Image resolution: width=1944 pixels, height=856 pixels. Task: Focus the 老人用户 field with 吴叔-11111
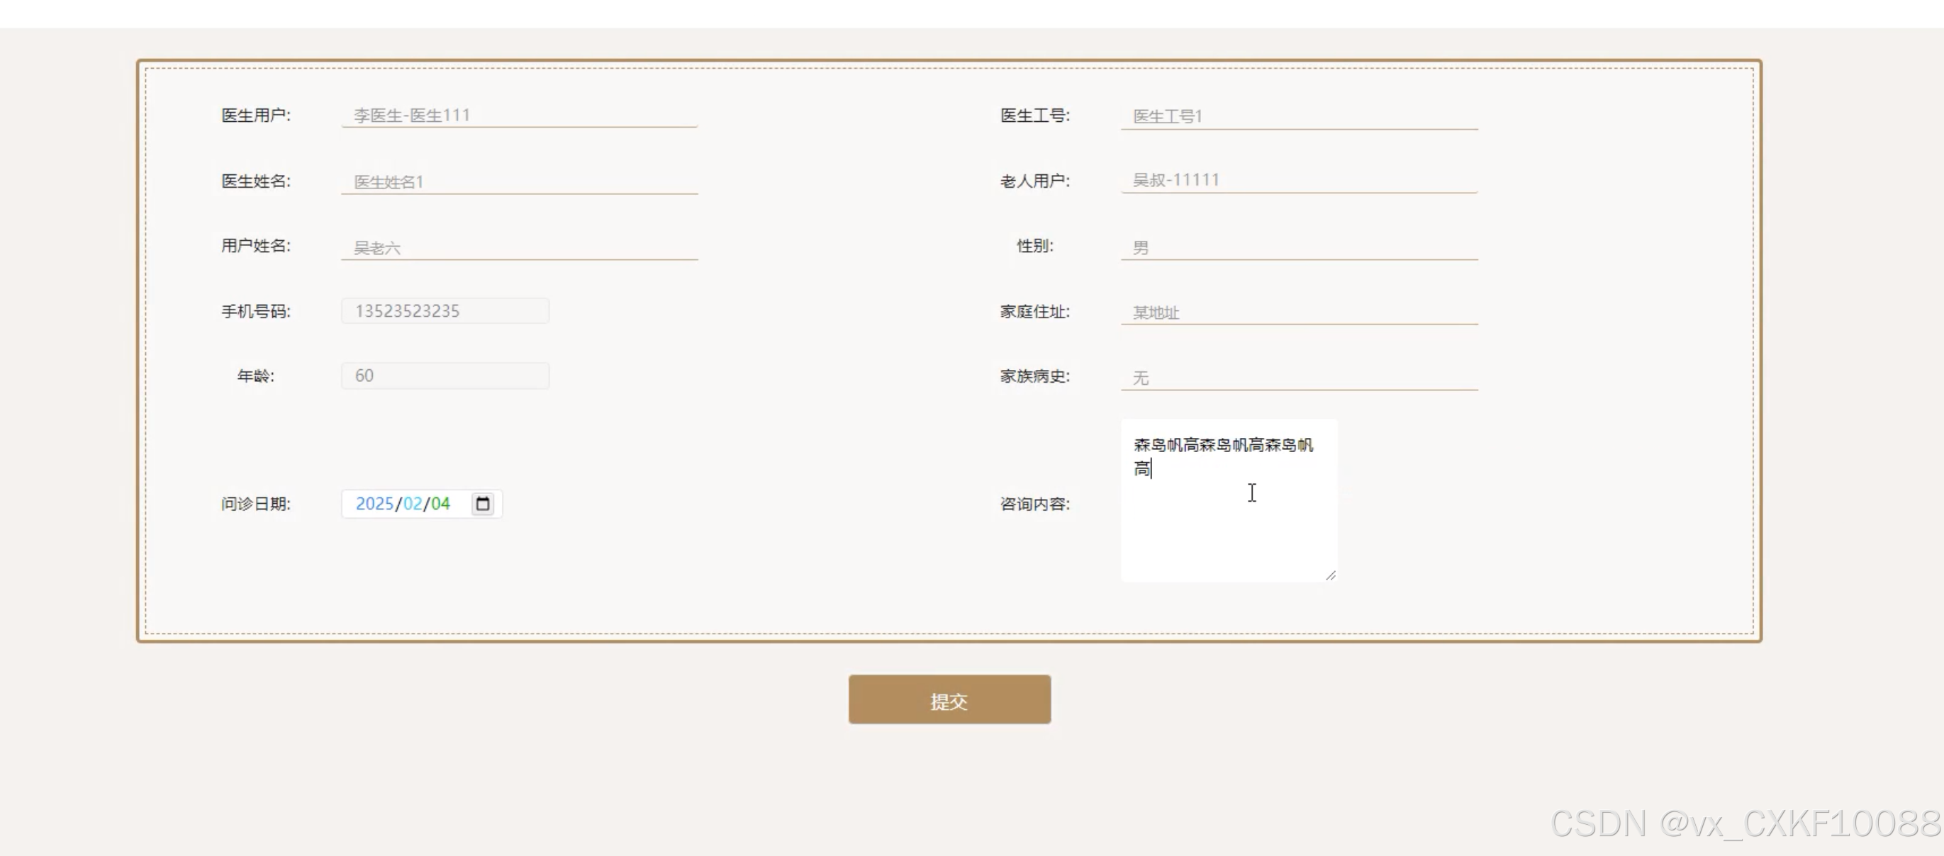(x=1298, y=180)
